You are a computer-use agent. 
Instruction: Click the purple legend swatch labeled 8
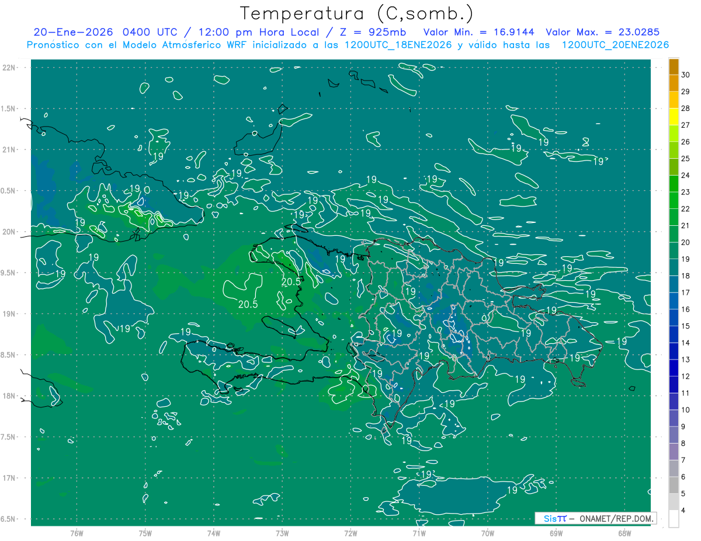[x=674, y=435]
